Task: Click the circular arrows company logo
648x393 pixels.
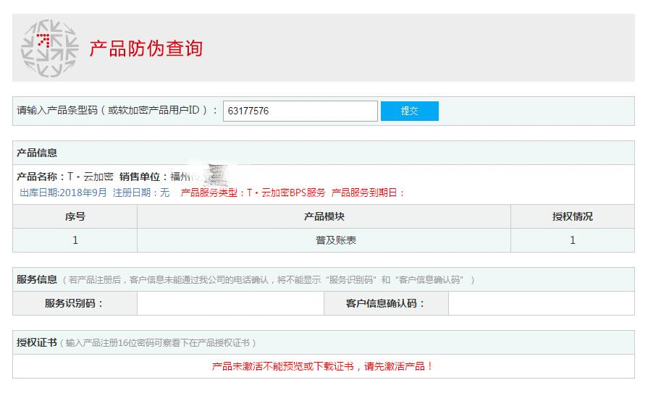Action: 49,48
